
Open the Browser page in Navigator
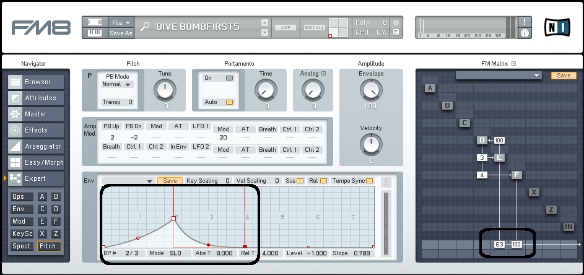click(37, 82)
